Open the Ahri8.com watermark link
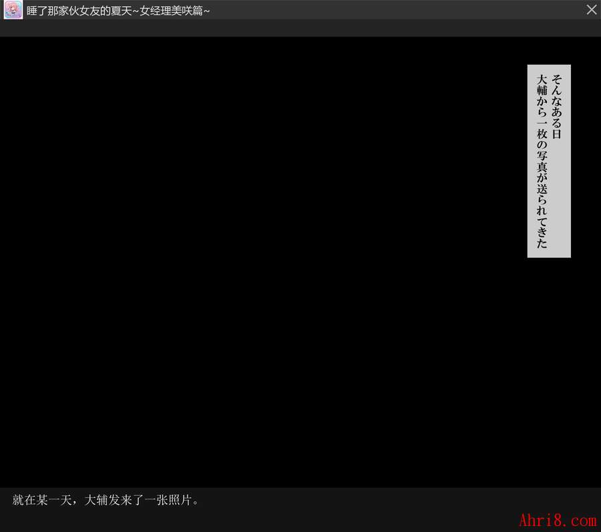 coord(557,520)
